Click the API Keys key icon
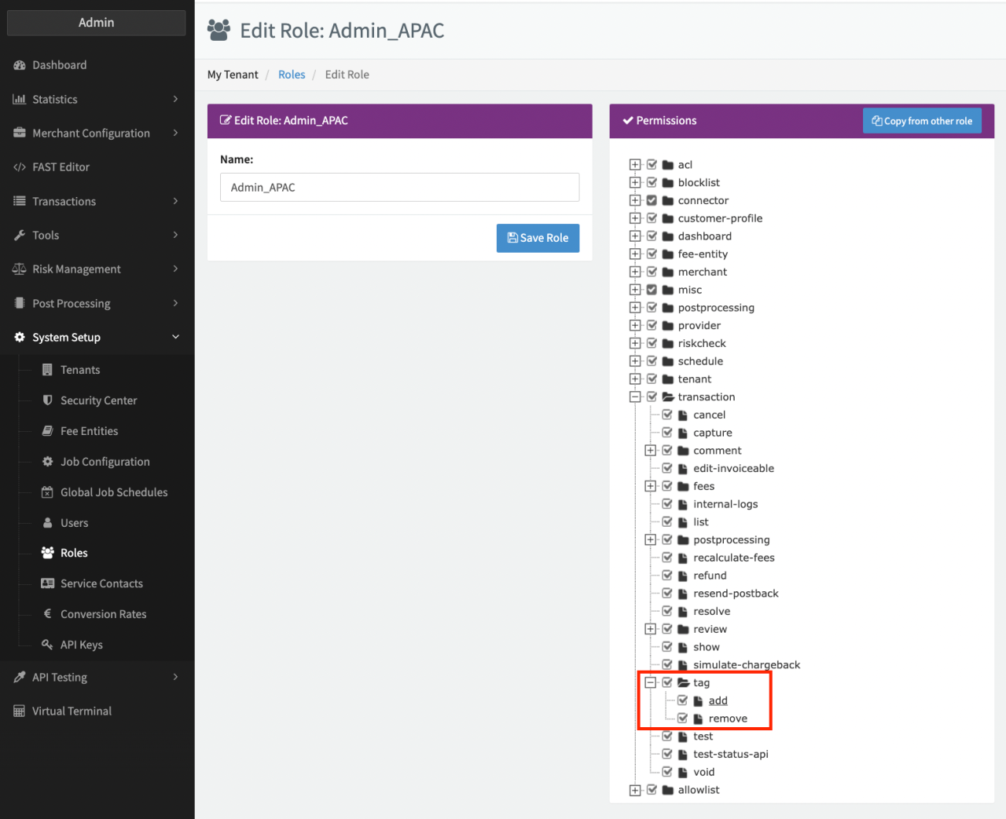Viewport: 1006px width, 819px height. click(47, 645)
